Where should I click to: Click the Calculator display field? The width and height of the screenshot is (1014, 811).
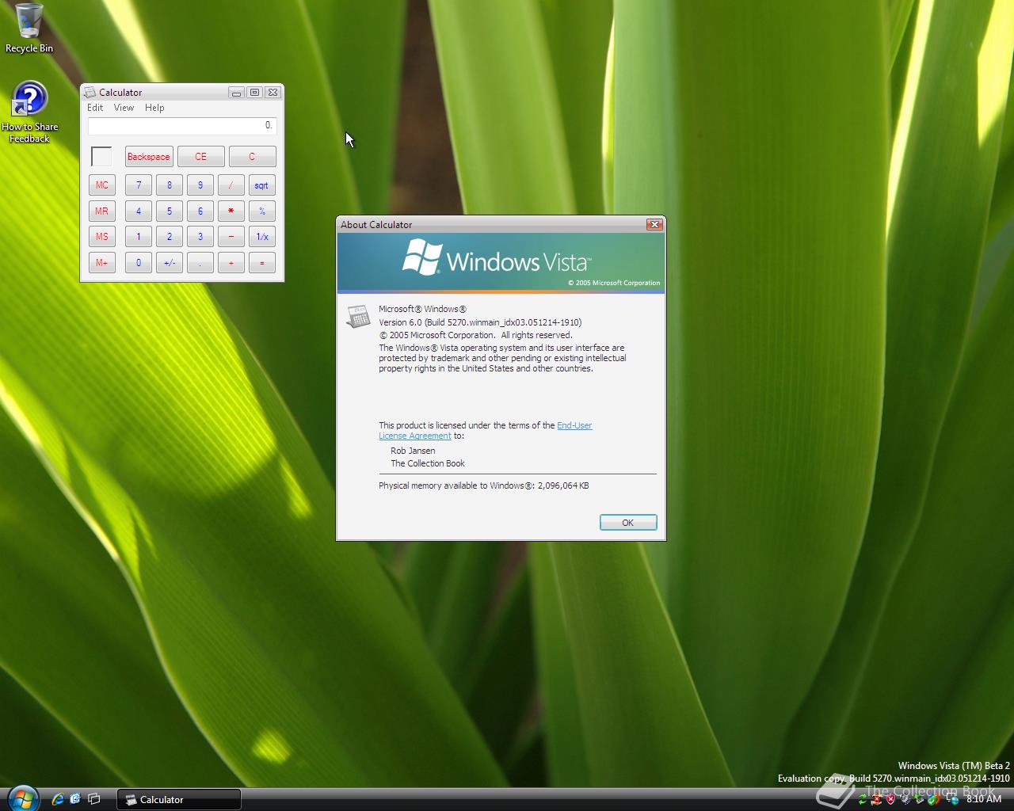coord(182,126)
